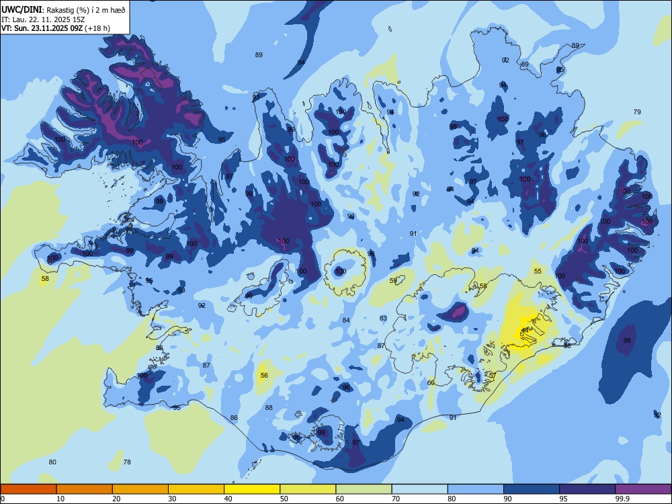Pick the 20–30% light orange legend swatch
The image size is (672, 504).
click(x=140, y=489)
